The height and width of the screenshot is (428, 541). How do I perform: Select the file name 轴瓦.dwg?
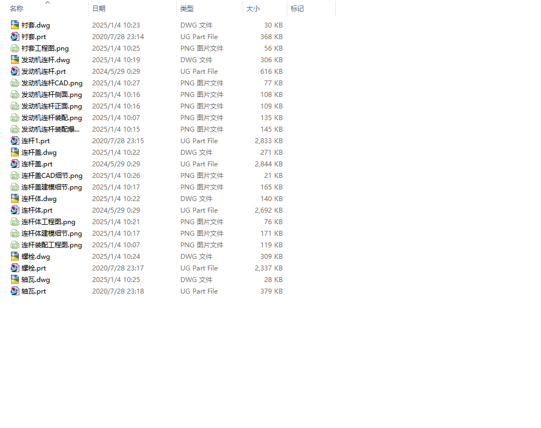coord(35,280)
